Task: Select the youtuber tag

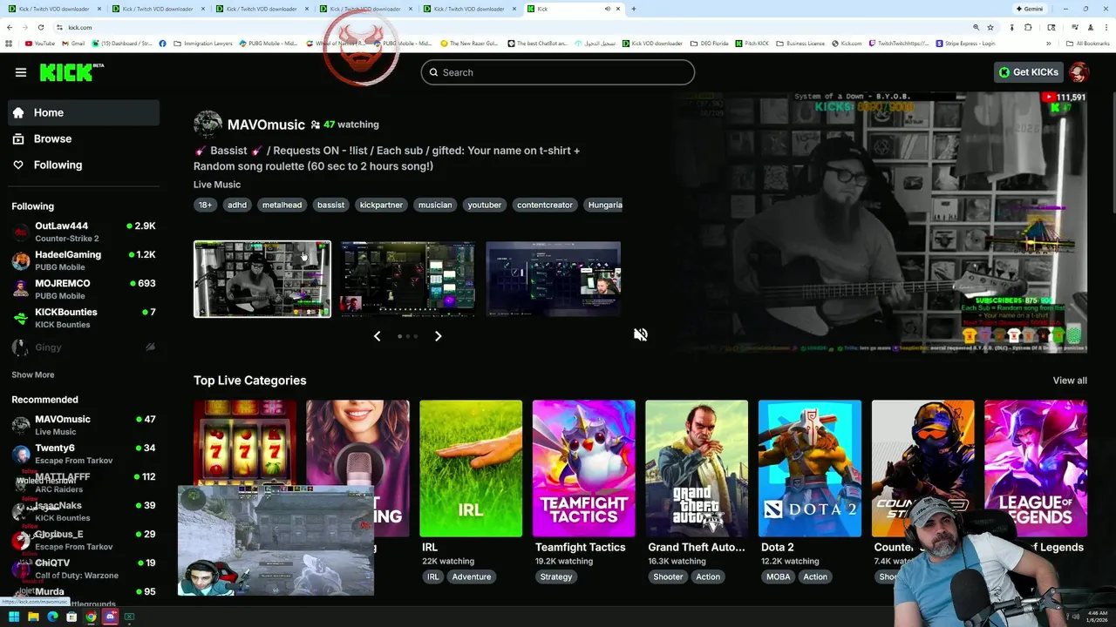Action: point(484,205)
